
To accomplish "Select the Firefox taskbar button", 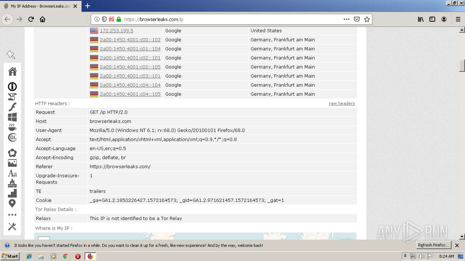I will (x=90, y=256).
